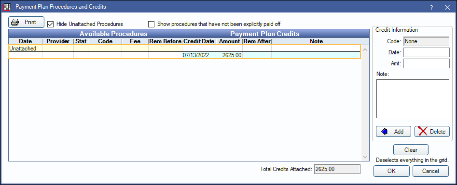Click the Amount column header
This screenshot has width=457, height=185.
pos(229,41)
